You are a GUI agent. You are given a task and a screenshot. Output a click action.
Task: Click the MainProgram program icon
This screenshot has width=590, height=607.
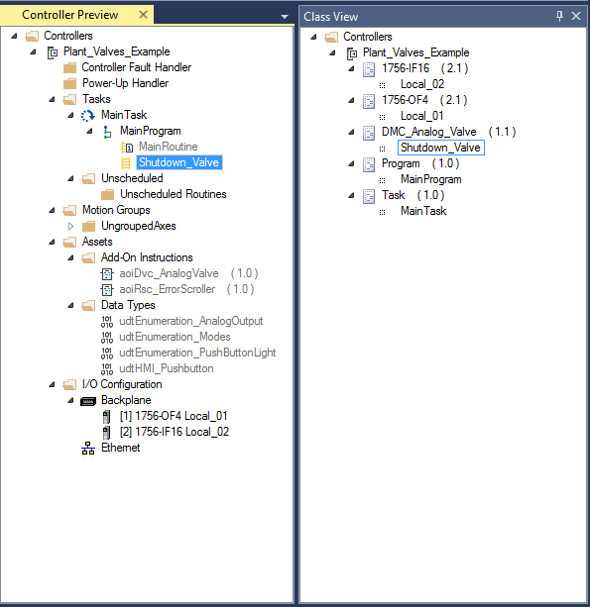pyautogui.click(x=107, y=132)
